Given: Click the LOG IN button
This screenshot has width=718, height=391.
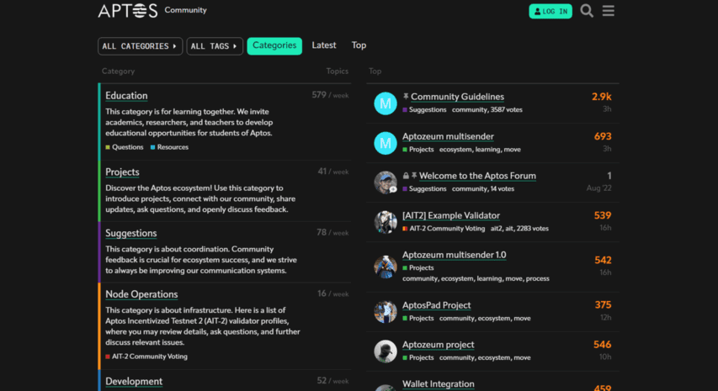Looking at the screenshot, I should point(550,12).
